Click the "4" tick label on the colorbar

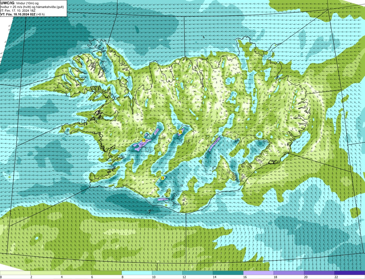(62, 277)
